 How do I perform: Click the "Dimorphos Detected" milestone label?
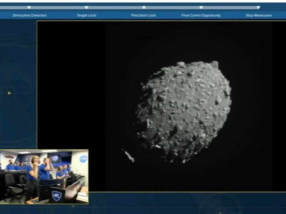click(x=29, y=15)
